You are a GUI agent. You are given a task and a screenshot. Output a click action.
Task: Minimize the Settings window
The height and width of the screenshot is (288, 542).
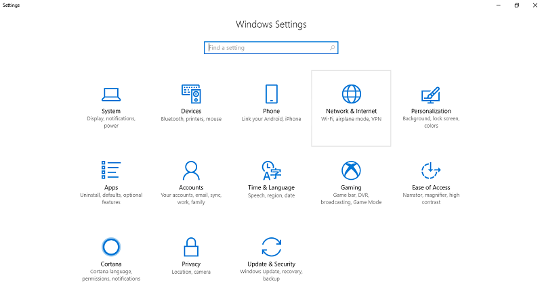[499, 5]
